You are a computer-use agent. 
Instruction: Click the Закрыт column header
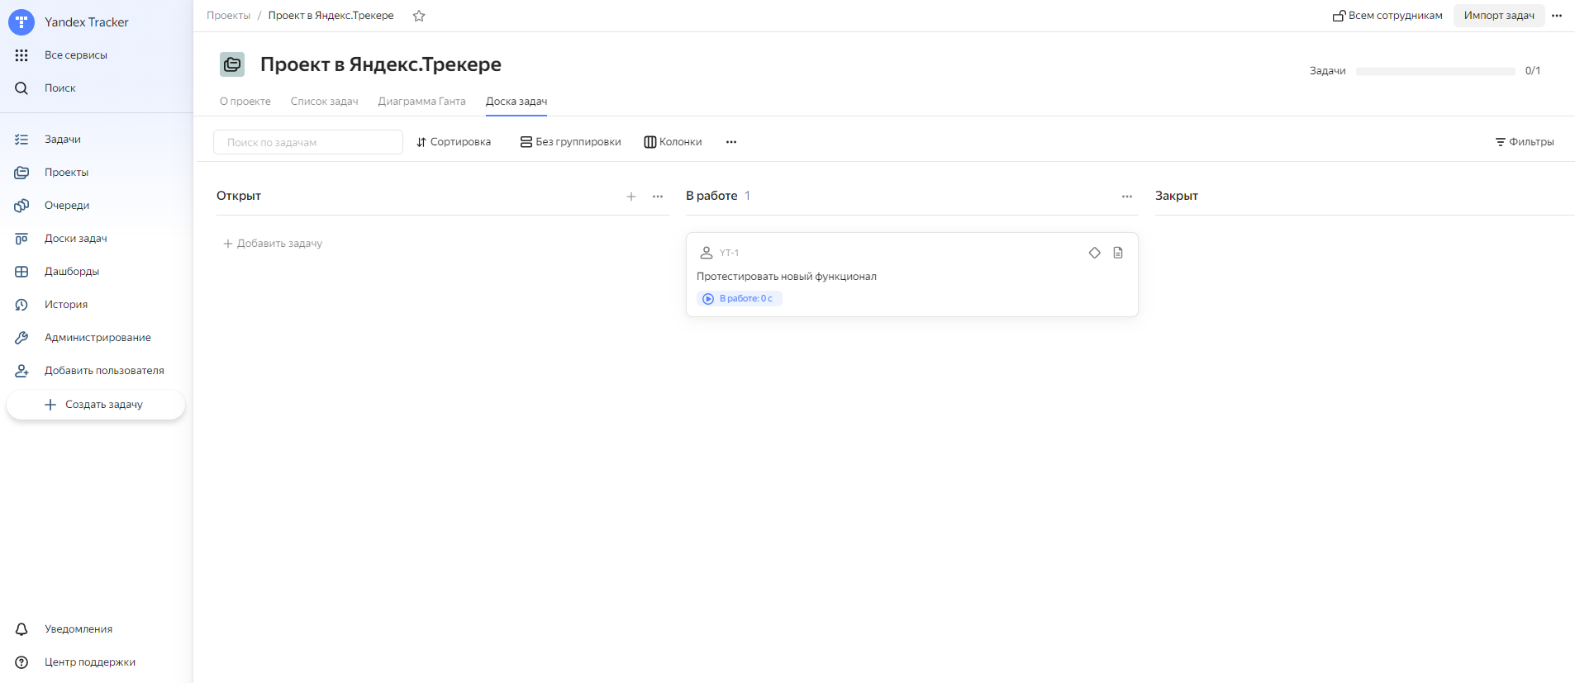point(1177,196)
